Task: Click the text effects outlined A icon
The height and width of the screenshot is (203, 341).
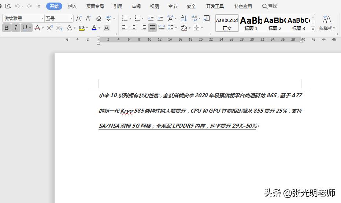Action: [69, 28]
